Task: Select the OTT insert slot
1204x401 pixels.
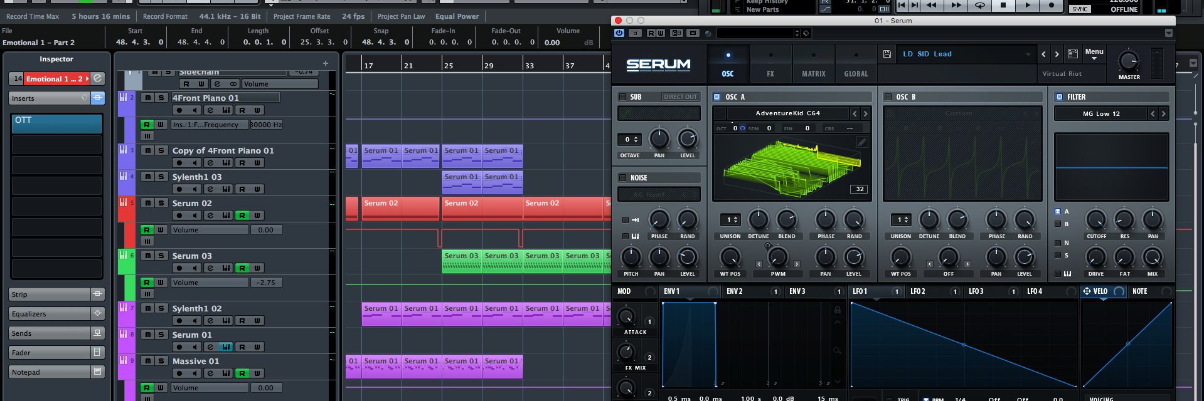Action: (x=56, y=123)
